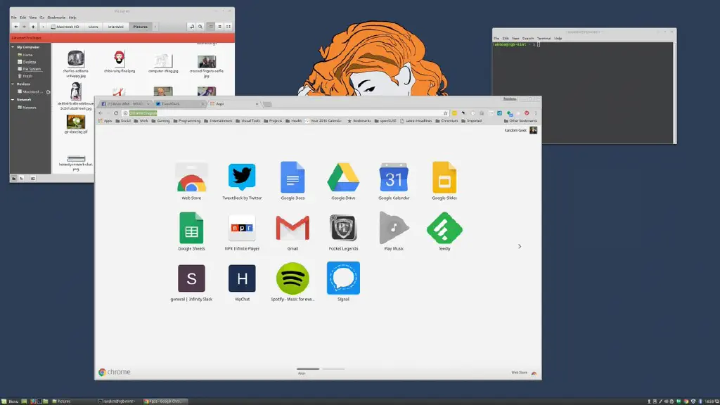The width and height of the screenshot is (720, 405).
Task: Launch NPR Infinite Player app
Action: (x=242, y=231)
